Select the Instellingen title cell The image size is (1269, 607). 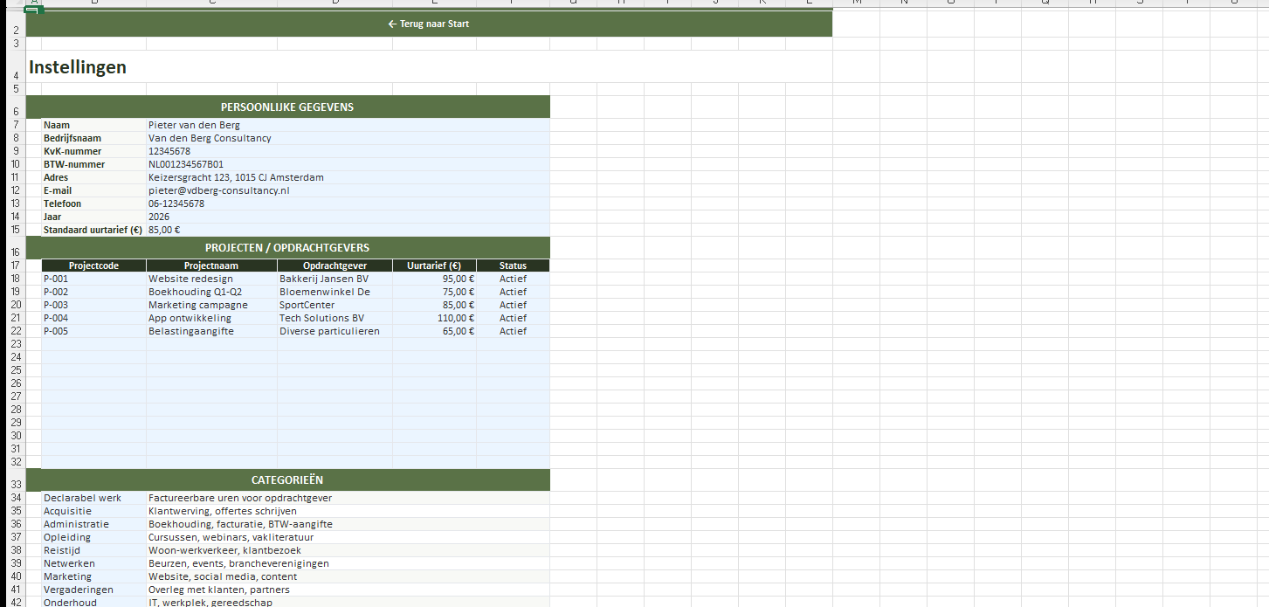[78, 67]
